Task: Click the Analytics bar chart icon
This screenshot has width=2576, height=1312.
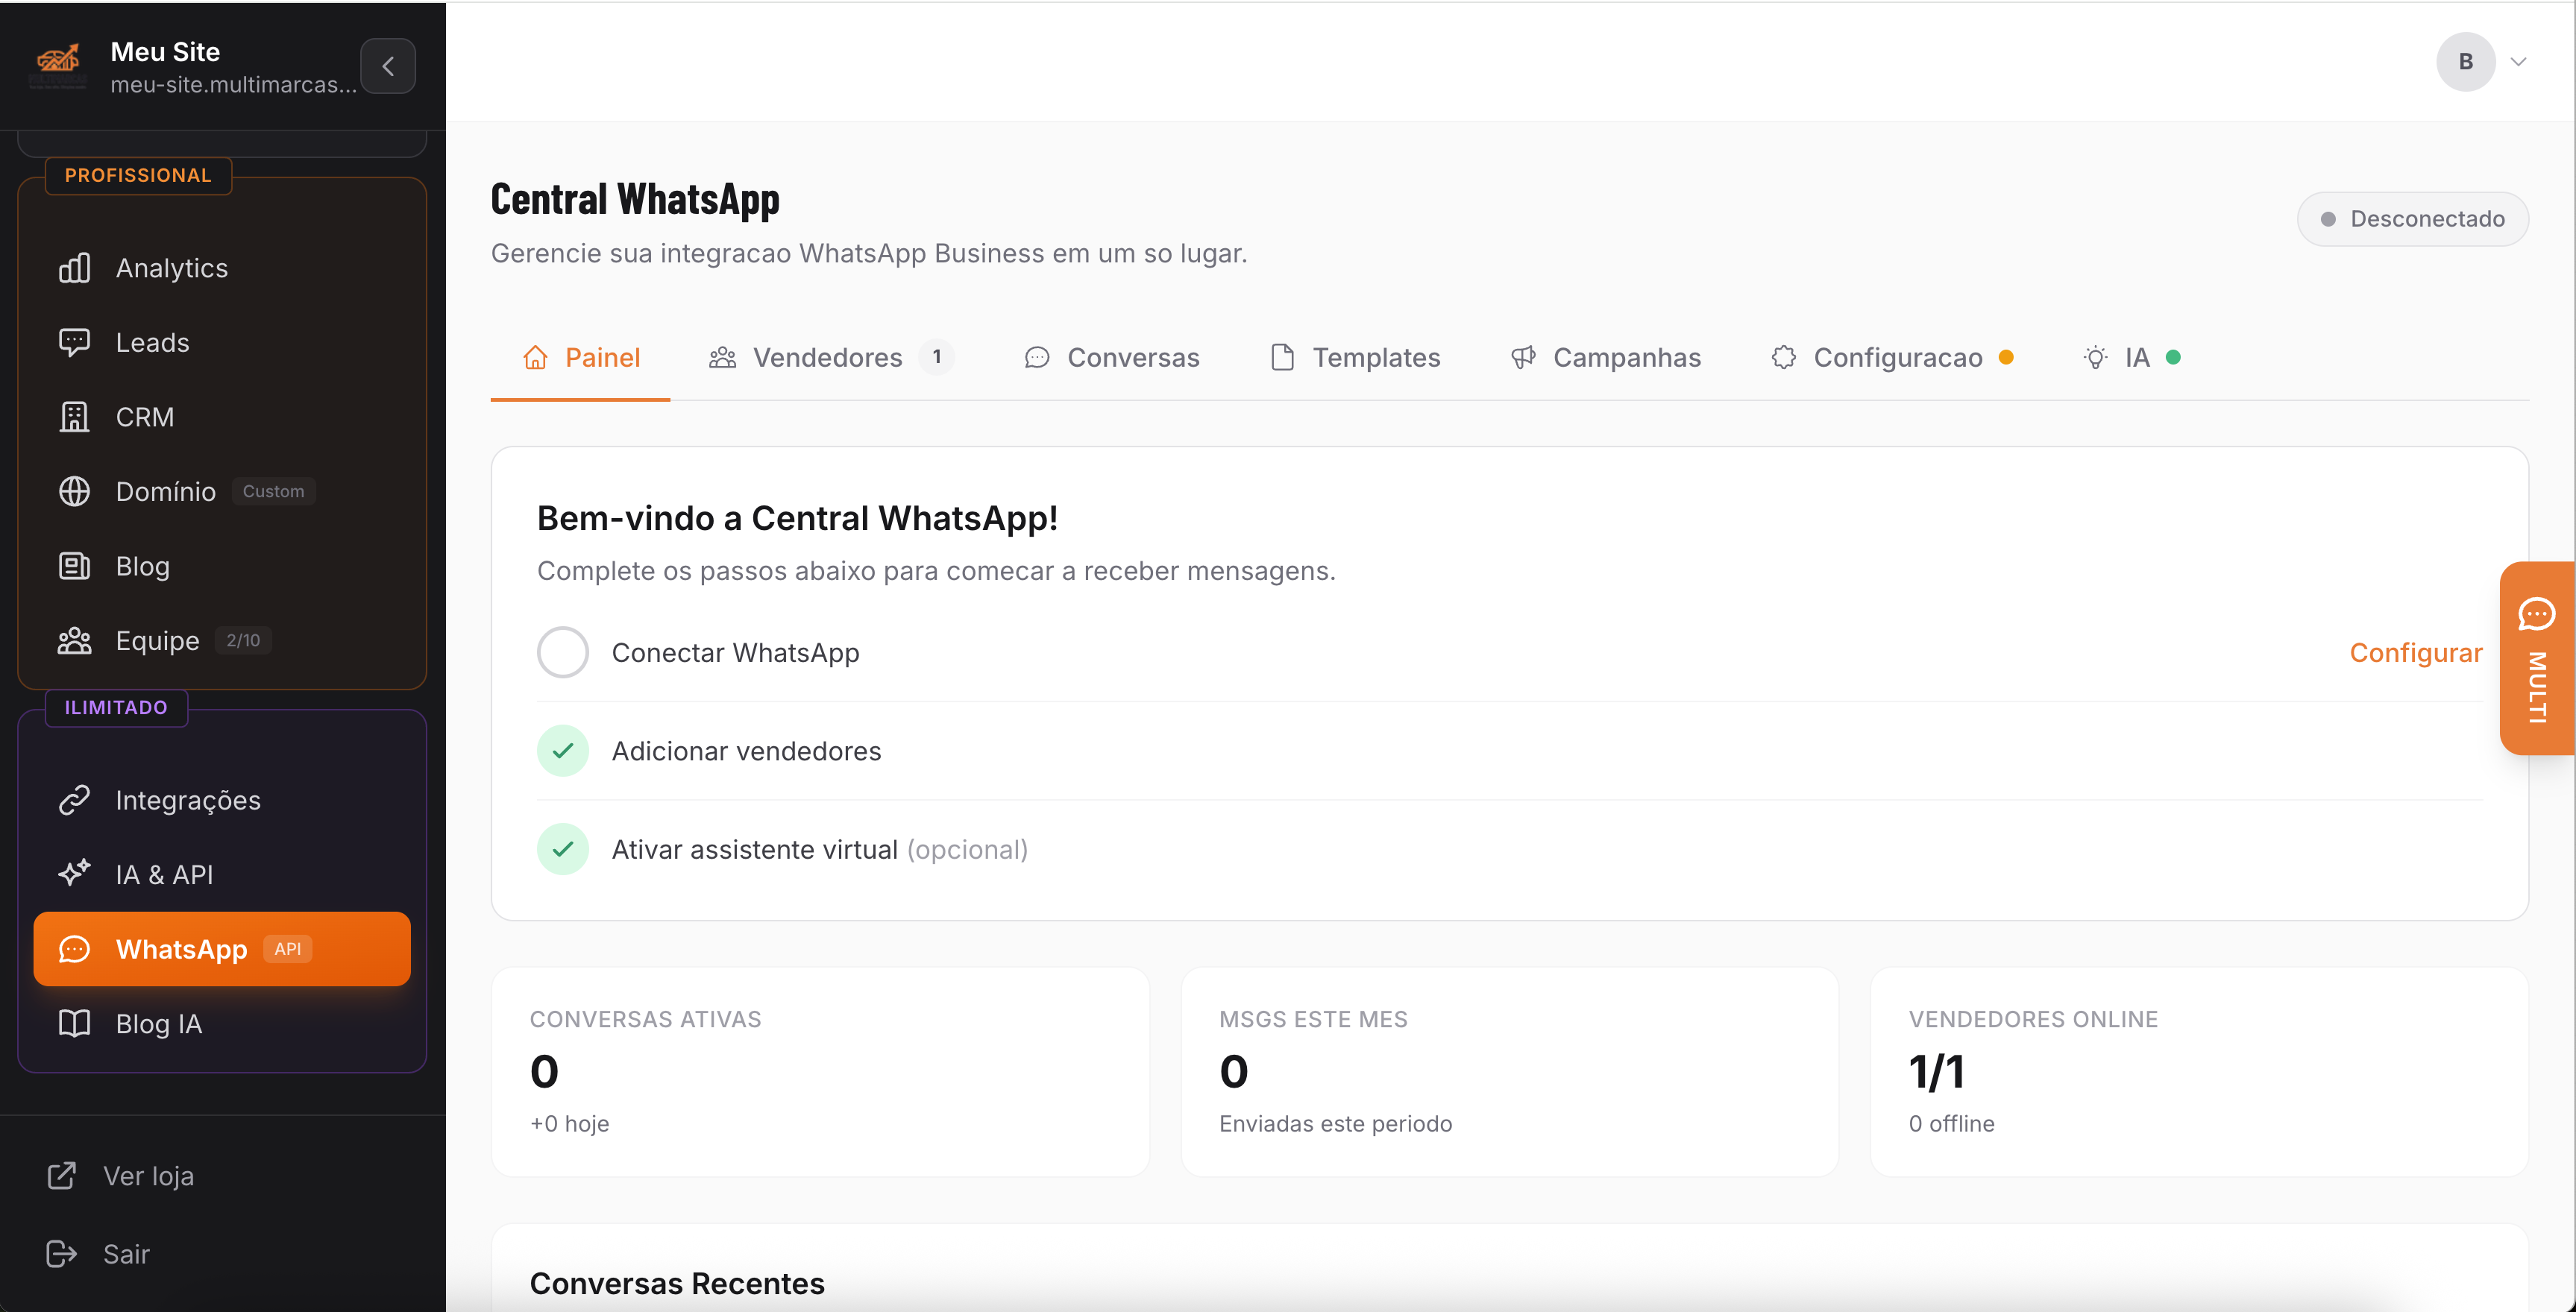Action: (x=74, y=268)
